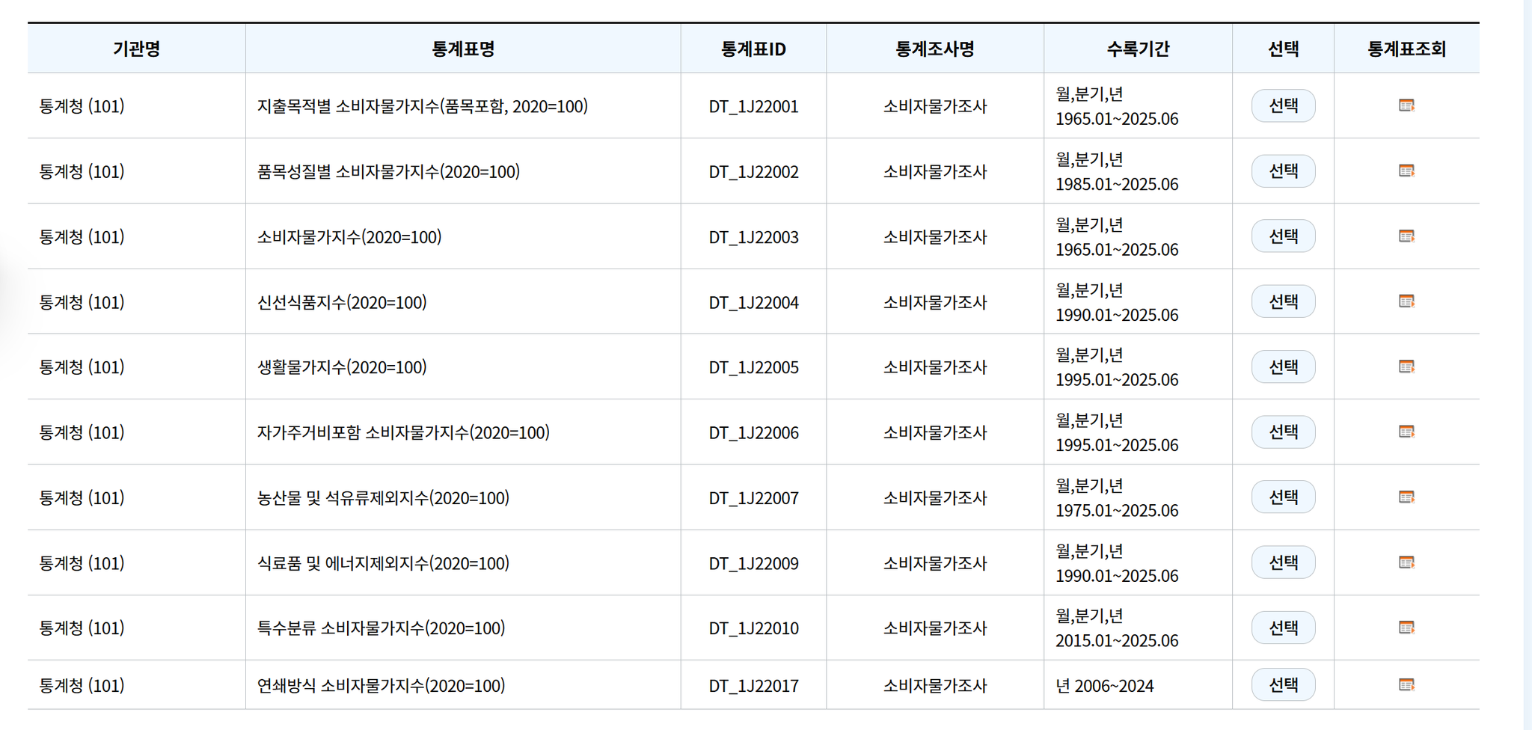Open table view icon for DT_1J22001

pyautogui.click(x=1406, y=105)
